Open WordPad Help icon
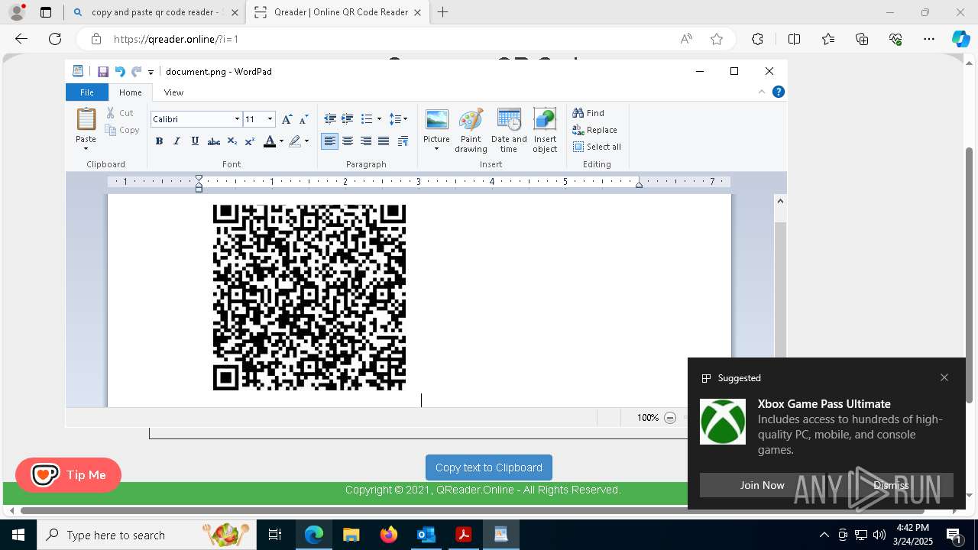This screenshot has width=978, height=550. pos(779,92)
